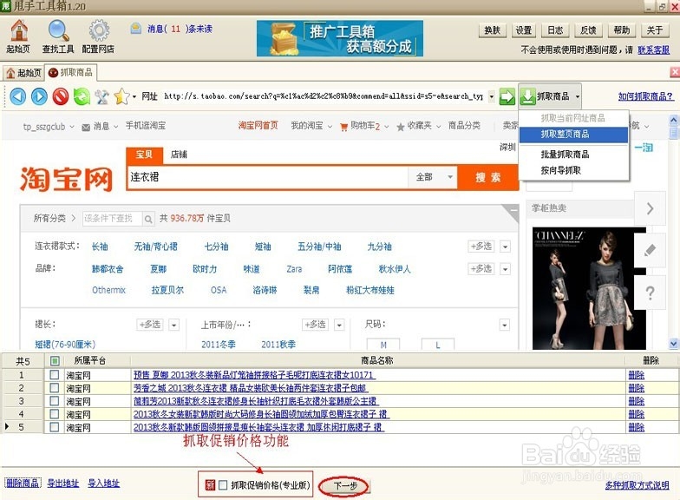This screenshot has height=500, width=680.
Task: Click the 消息 envelope icon on Taobao bar
Action: (86, 127)
